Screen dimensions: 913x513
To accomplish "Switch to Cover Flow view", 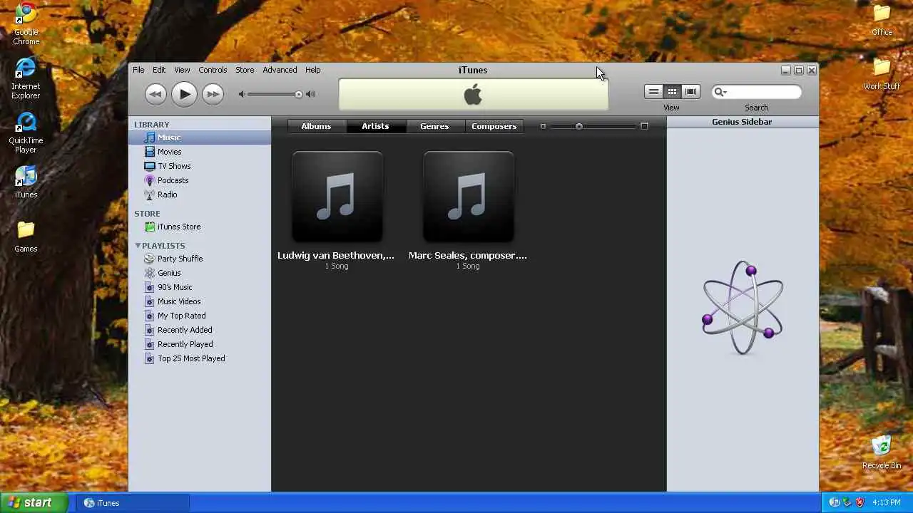I will [x=690, y=91].
